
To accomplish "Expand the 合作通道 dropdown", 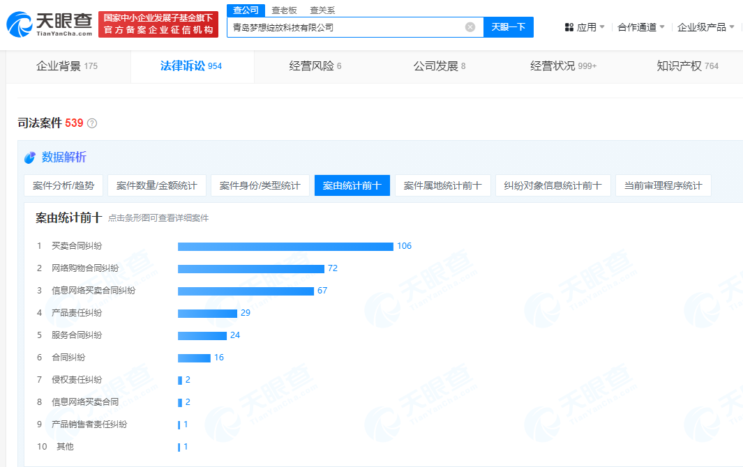I will coord(641,27).
